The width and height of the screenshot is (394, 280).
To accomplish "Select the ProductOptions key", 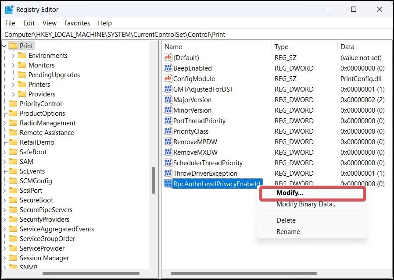I will (42, 113).
